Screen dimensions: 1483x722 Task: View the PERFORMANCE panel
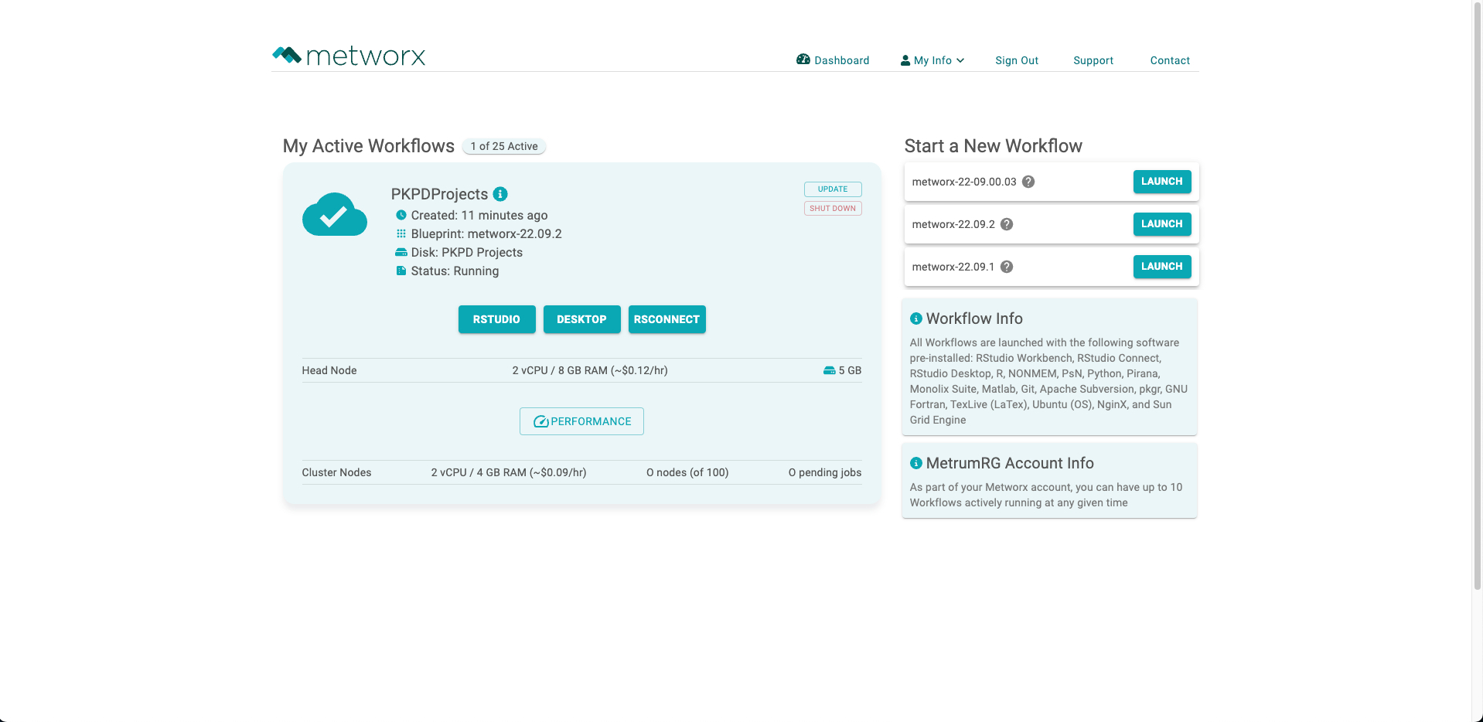pyautogui.click(x=581, y=421)
